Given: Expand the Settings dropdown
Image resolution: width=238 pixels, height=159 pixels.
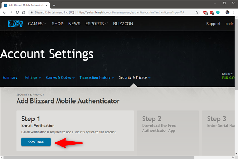Looking at the screenshot, I should pyautogui.click(x=33, y=77).
